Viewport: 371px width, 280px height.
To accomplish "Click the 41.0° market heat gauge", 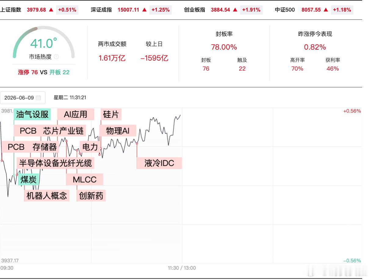I will [x=44, y=43].
